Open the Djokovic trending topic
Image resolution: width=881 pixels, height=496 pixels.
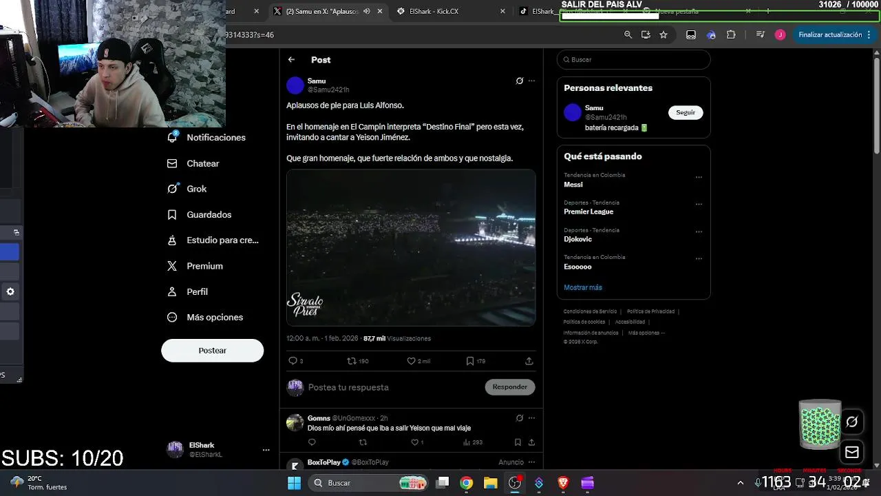coord(577,239)
